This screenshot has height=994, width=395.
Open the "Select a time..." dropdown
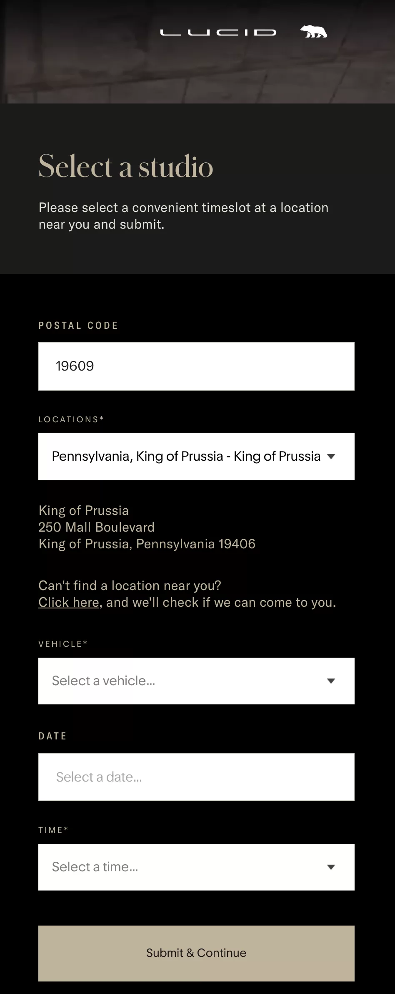tap(196, 867)
